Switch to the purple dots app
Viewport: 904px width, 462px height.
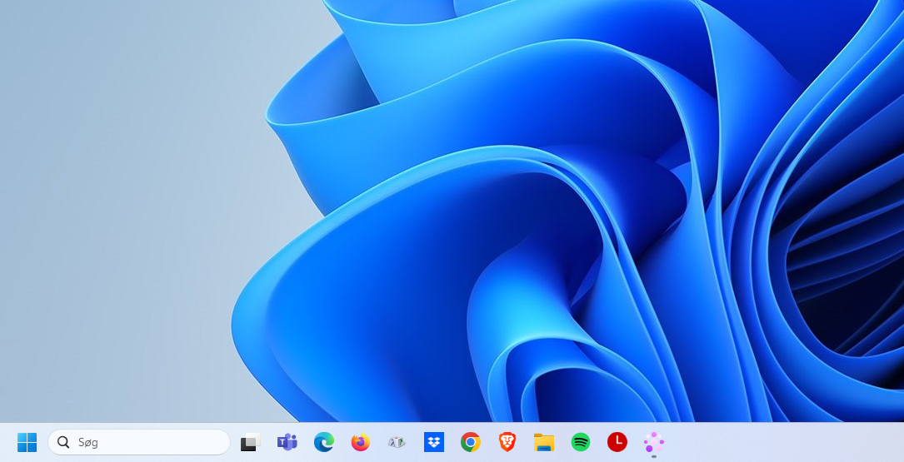click(654, 441)
